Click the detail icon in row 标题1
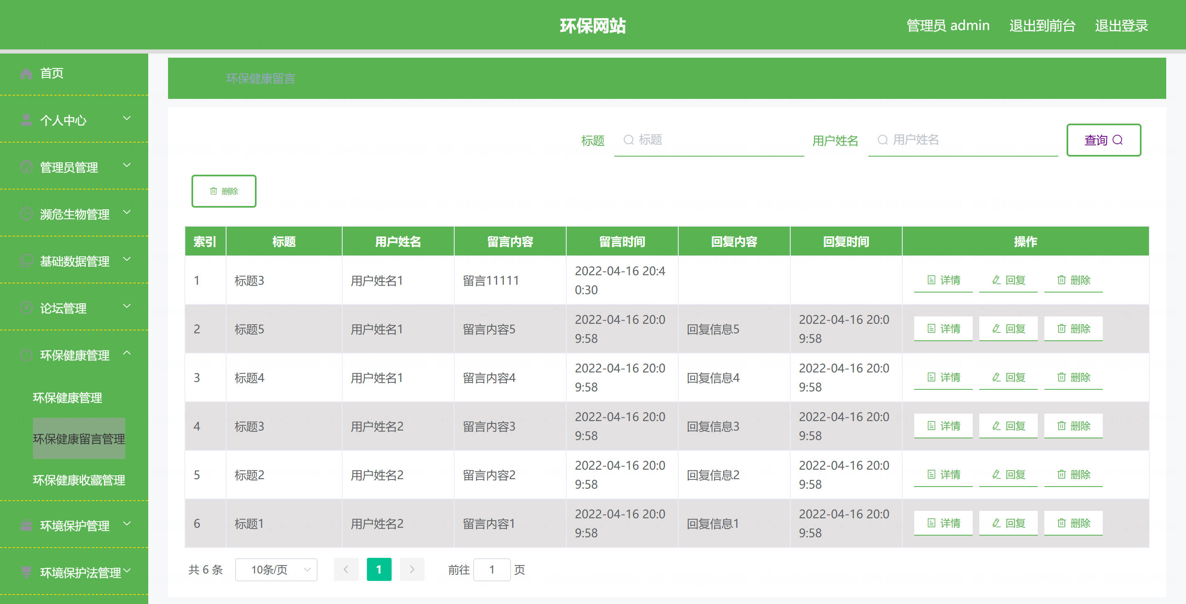Viewport: 1186px width, 604px height. pos(932,523)
